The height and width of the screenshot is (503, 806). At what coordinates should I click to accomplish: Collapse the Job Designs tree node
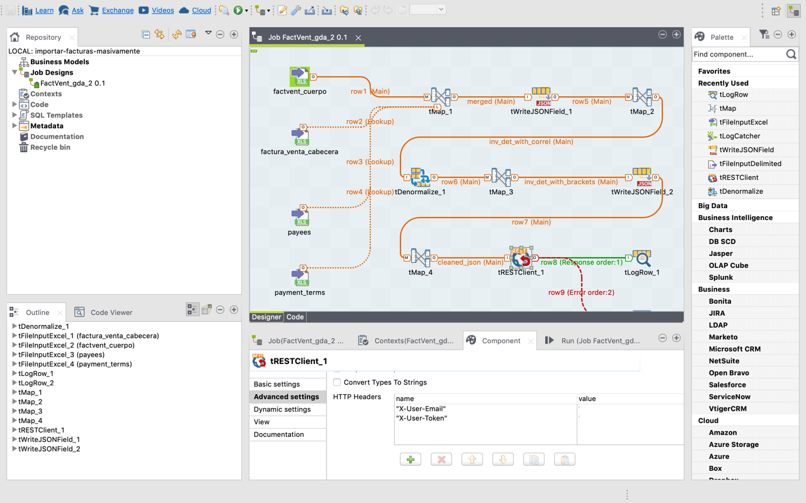tap(14, 72)
